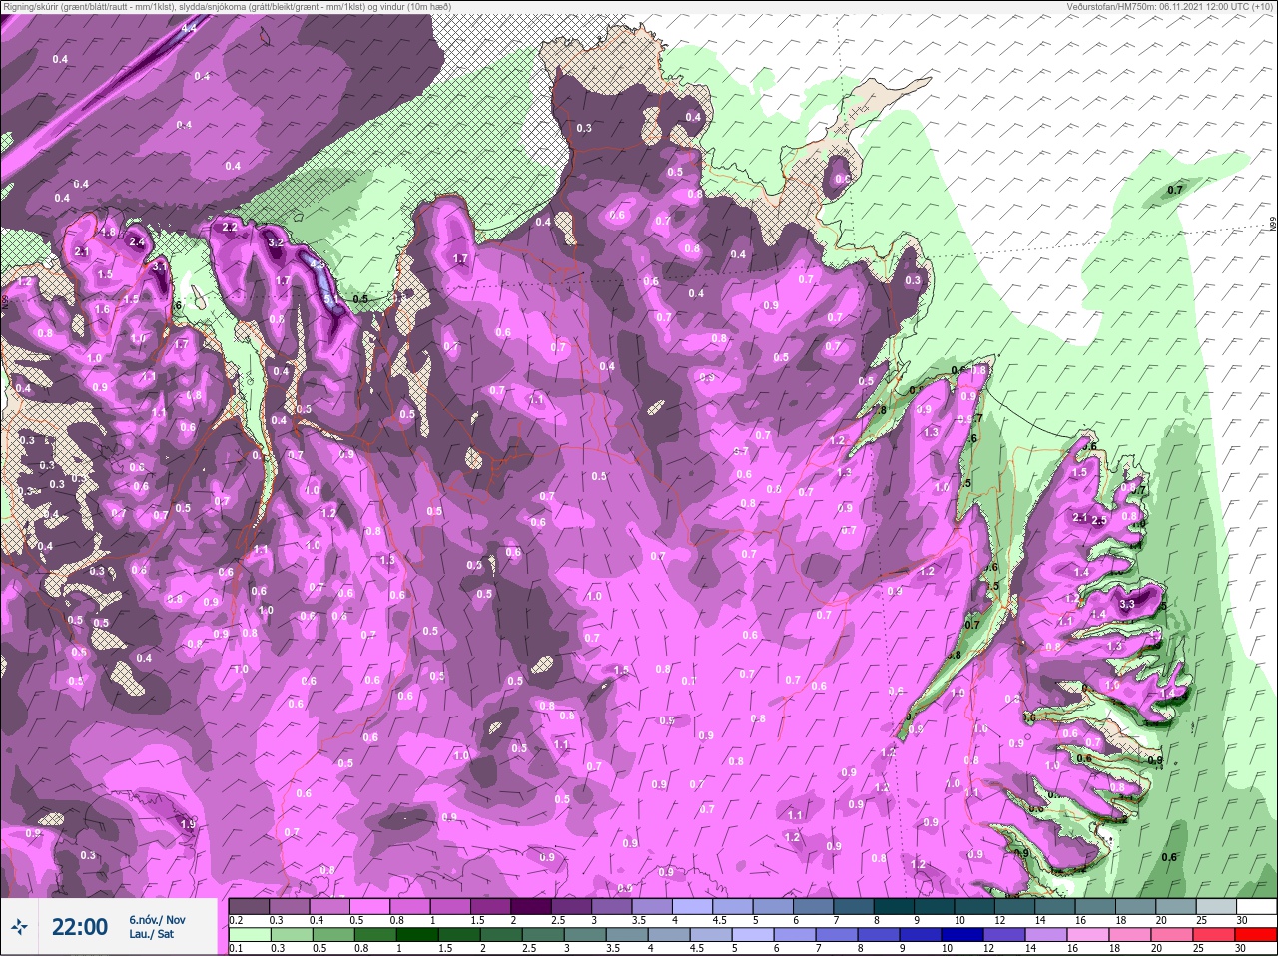Click the '6.nóv./ Nov' date text

click(x=157, y=919)
